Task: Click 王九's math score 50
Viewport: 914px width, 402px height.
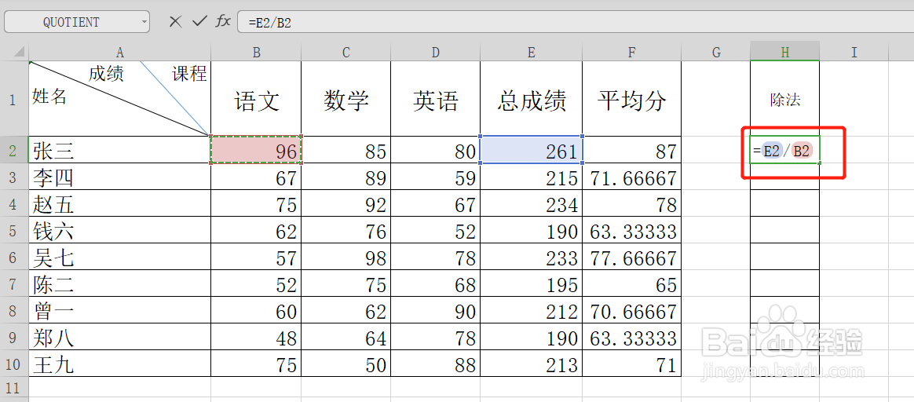Action: [x=346, y=364]
